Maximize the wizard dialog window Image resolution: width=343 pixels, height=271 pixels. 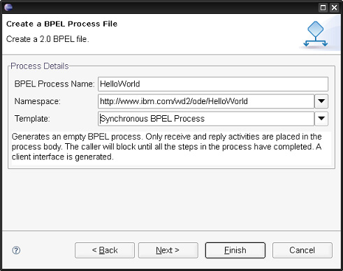(323, 8)
